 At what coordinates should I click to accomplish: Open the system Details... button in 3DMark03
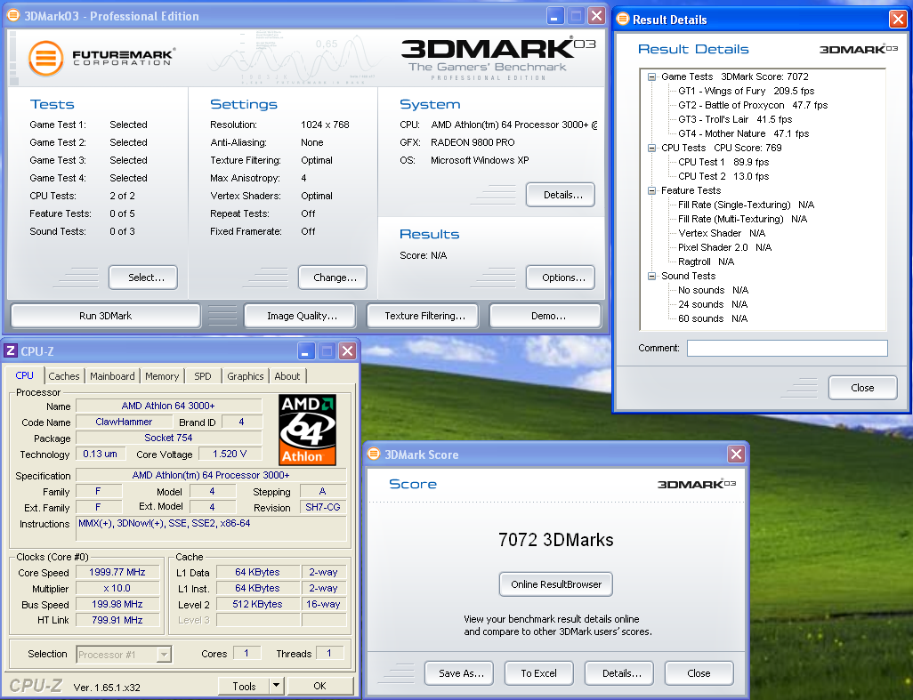click(560, 195)
